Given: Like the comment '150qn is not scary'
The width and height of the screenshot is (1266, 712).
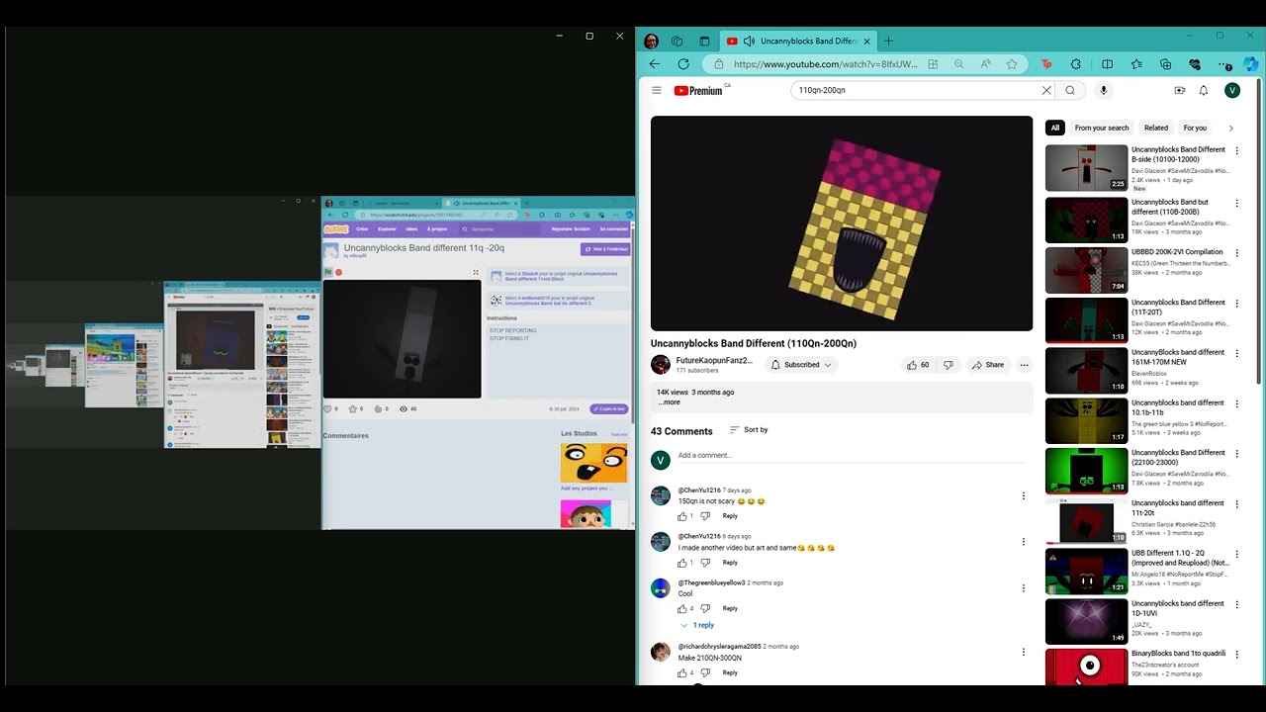Looking at the screenshot, I should [x=682, y=516].
